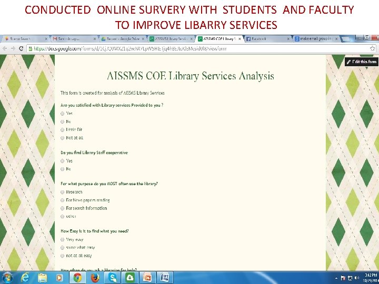
Task: Close the make email group tab
Action: coord(336,39)
